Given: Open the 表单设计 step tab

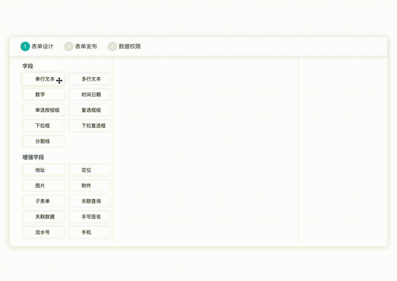Looking at the screenshot, I should [x=37, y=46].
